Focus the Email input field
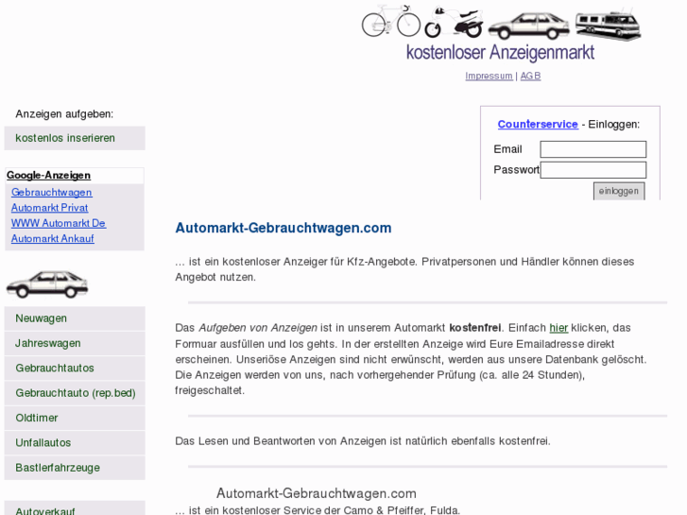This screenshot has height=515, width=687. pos(593,149)
